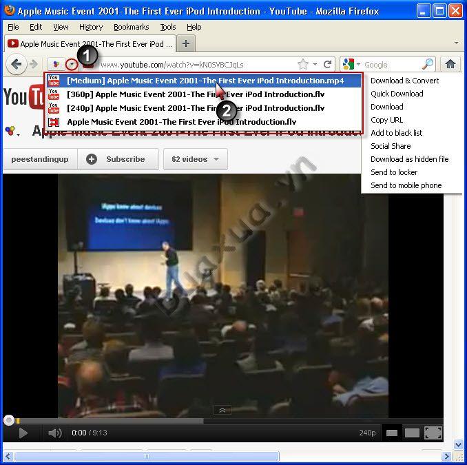Open a new tab with plus button
The height and width of the screenshot is (465, 467).
[186, 43]
